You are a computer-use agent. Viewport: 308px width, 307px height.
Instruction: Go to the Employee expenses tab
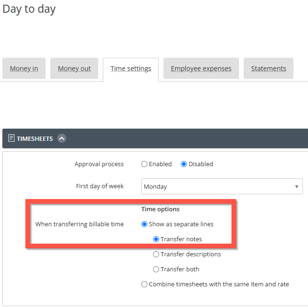pos(201,69)
